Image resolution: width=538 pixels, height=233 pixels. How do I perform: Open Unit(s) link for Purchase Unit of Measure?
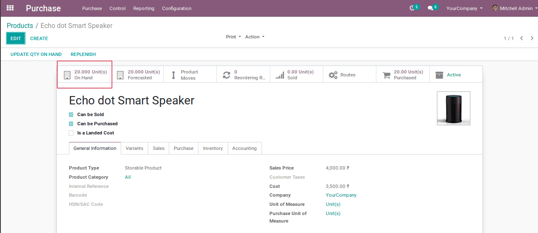pyautogui.click(x=333, y=213)
